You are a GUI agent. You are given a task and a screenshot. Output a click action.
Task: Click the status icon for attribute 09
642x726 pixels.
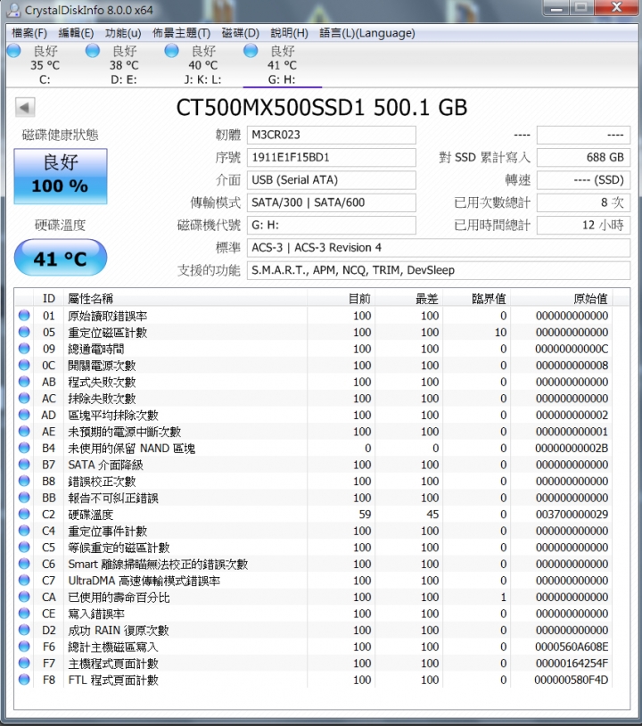click(x=24, y=349)
